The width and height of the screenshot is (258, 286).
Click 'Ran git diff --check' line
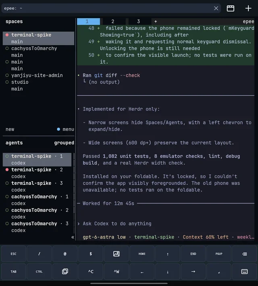click(111, 75)
